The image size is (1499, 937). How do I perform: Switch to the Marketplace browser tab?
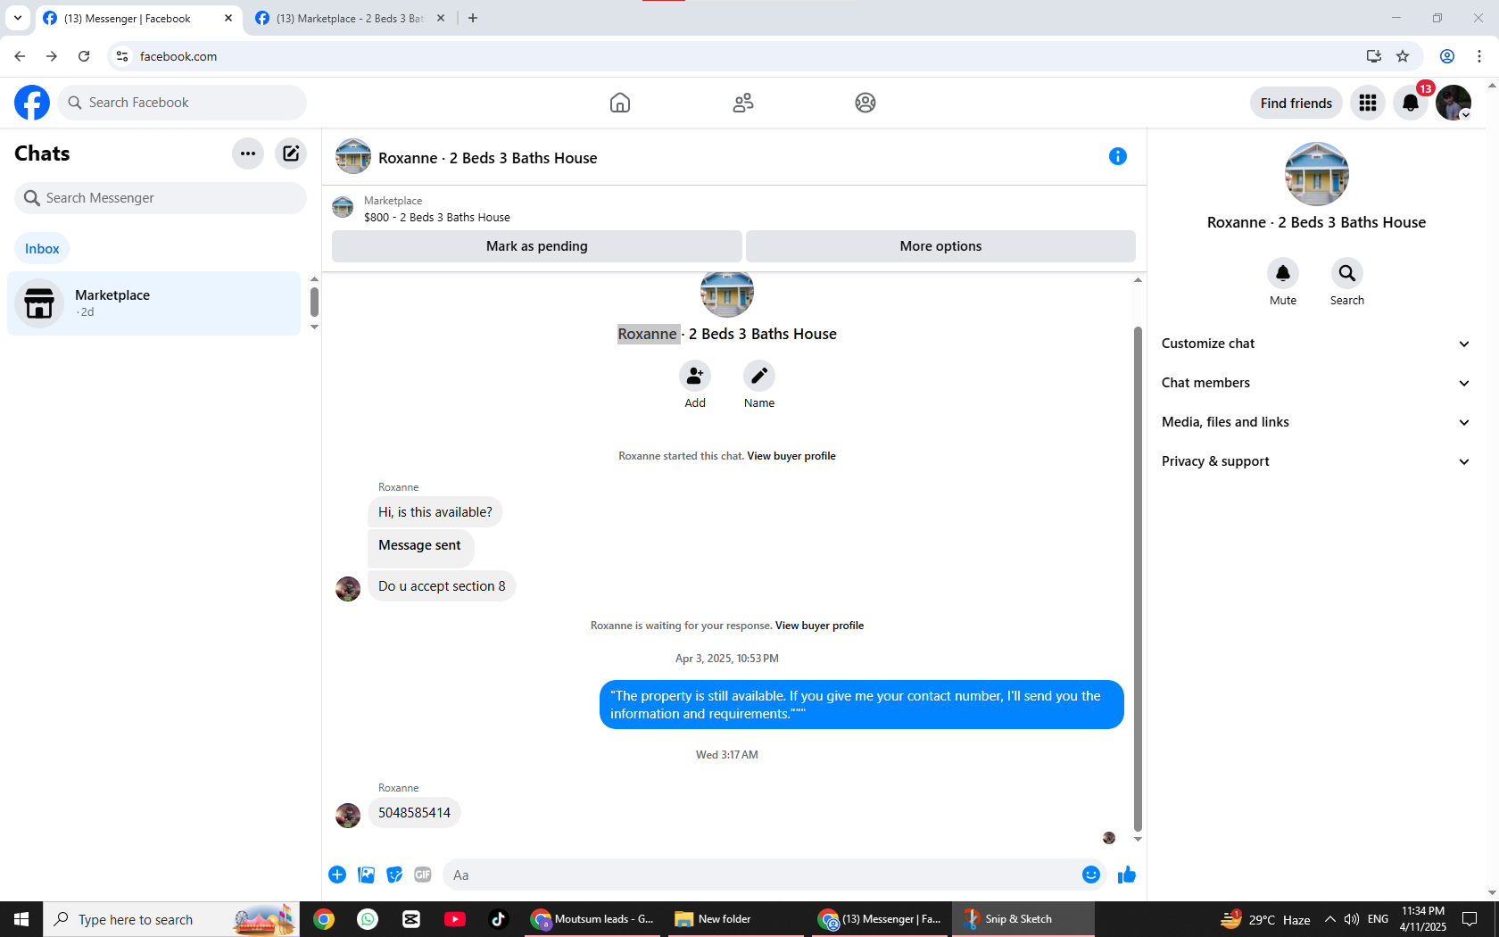350,18
